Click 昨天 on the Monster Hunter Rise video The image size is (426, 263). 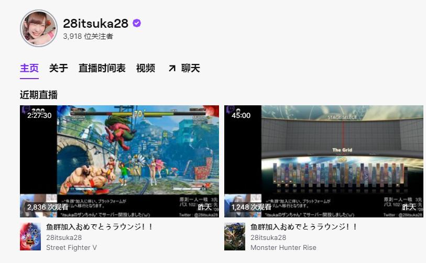(x=409, y=207)
